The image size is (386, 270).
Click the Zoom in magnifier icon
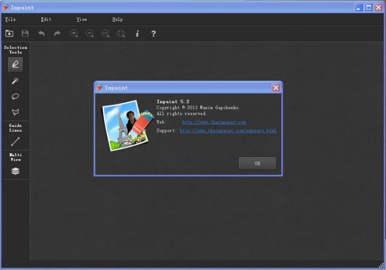(x=74, y=33)
